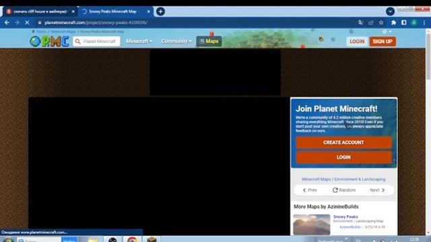431x242 pixels.
Task: Click the SIGN UP button
Action: click(x=383, y=42)
